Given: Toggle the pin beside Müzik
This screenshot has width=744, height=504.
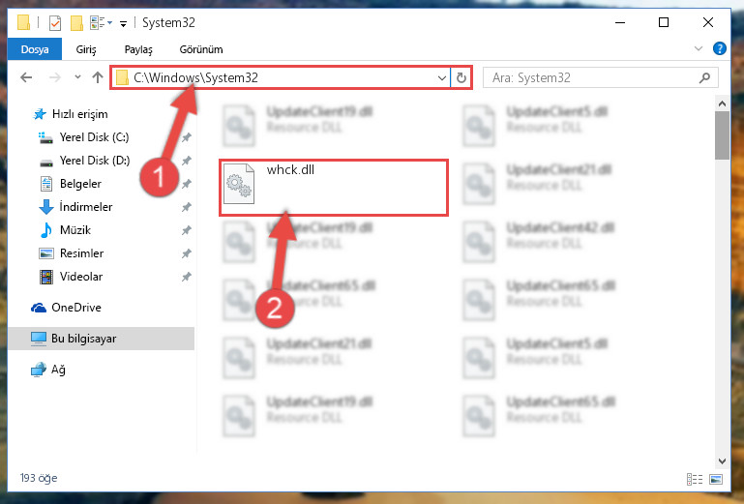Looking at the screenshot, I should [187, 230].
